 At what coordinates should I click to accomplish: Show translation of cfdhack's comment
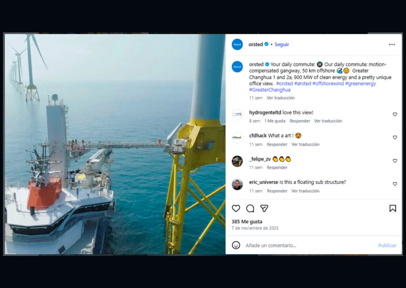click(305, 144)
